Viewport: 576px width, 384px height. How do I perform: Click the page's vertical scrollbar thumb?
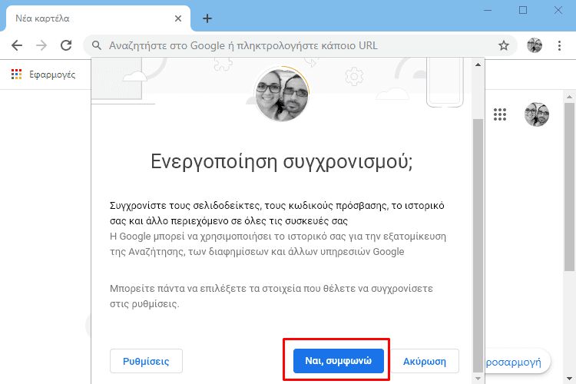569,187
